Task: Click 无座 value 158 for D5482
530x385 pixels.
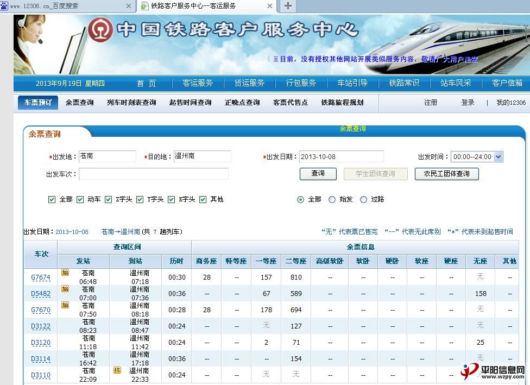Action: click(x=481, y=293)
